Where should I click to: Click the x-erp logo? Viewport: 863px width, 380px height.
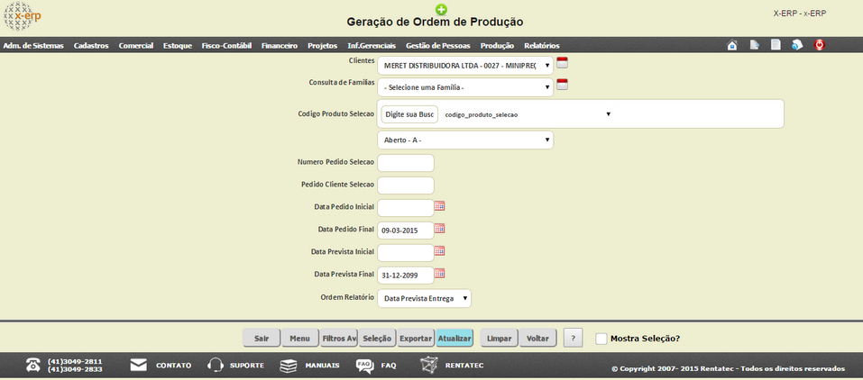pos(22,16)
